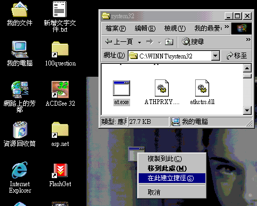The width and height of the screenshot is (257, 206).
Task: Click the 類型 status bar text
Action: tap(114, 122)
